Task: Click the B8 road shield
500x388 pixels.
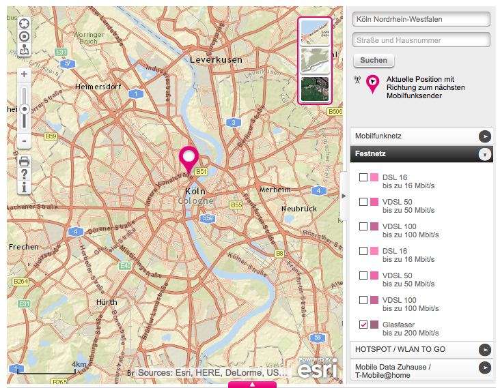Action: 279,254
